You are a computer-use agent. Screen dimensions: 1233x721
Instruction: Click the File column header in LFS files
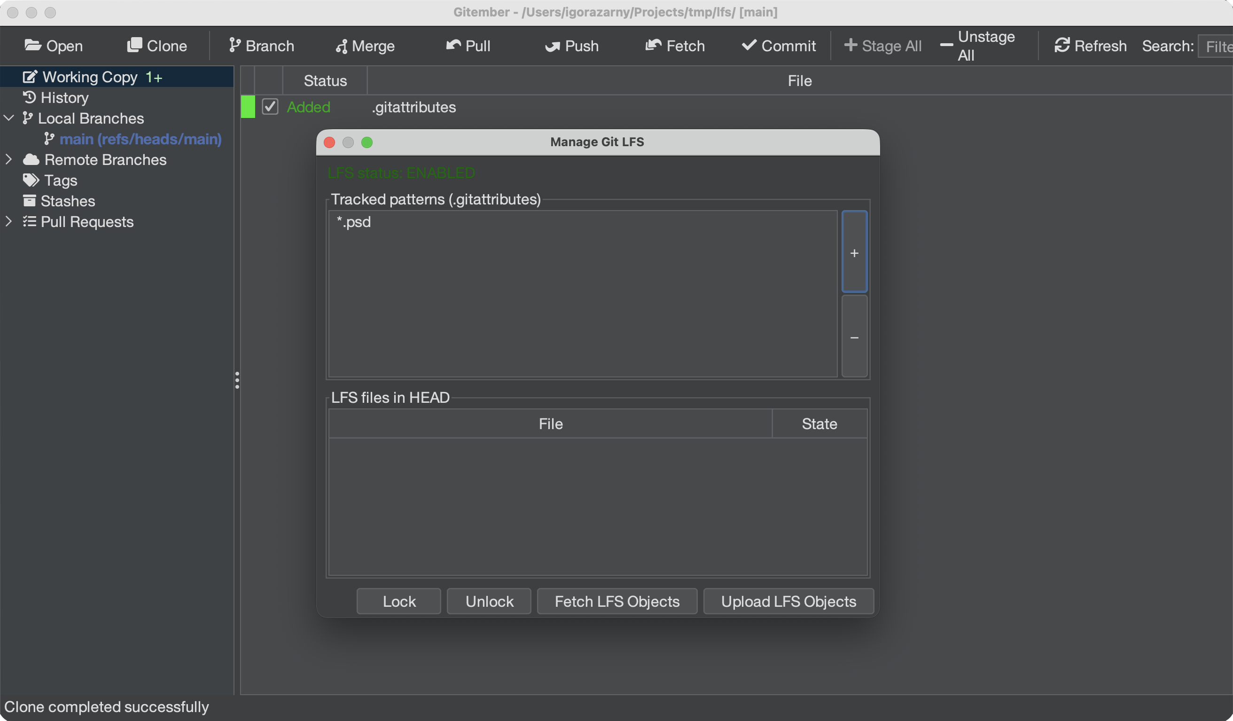(550, 423)
